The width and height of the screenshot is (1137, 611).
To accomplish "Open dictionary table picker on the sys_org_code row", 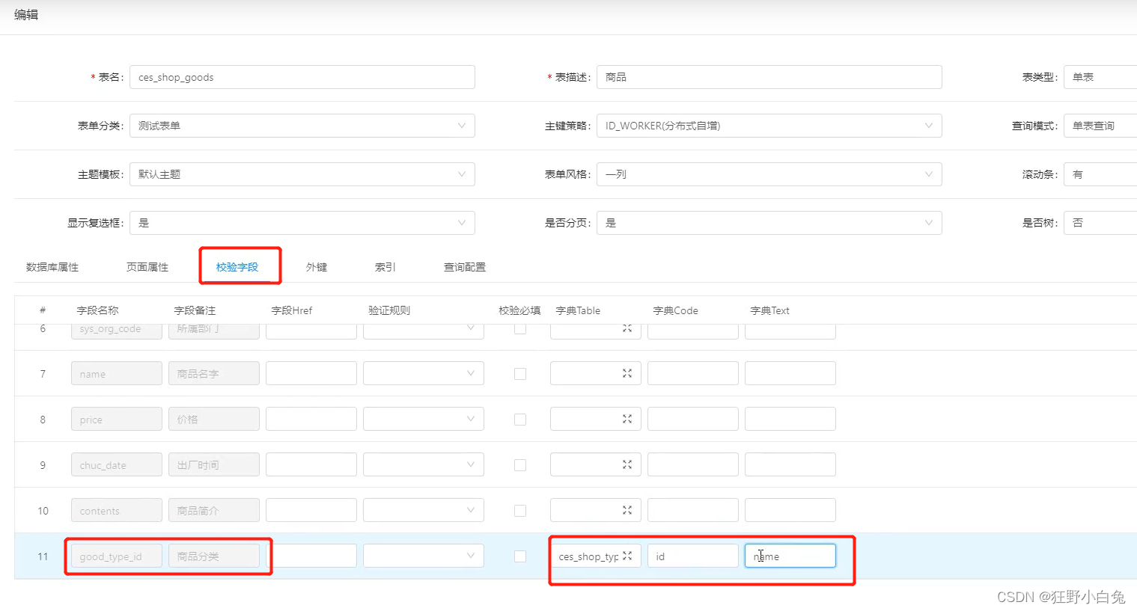I will [630, 328].
